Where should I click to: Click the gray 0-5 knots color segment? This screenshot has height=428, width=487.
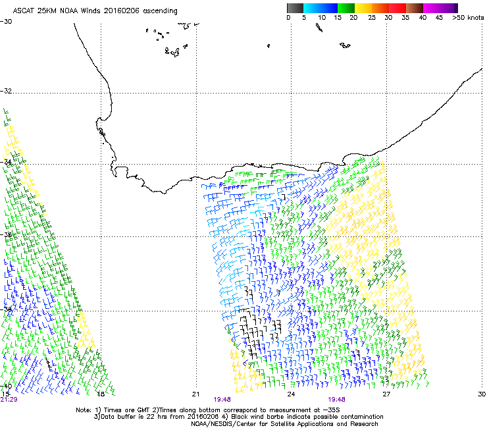coord(295,8)
